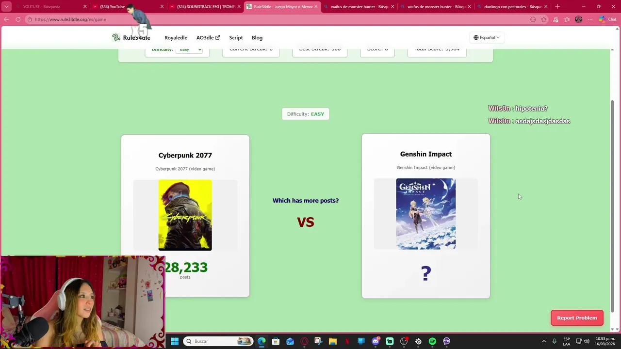Click the question mark on Genshin card
This screenshot has height=349, width=621.
(426, 273)
